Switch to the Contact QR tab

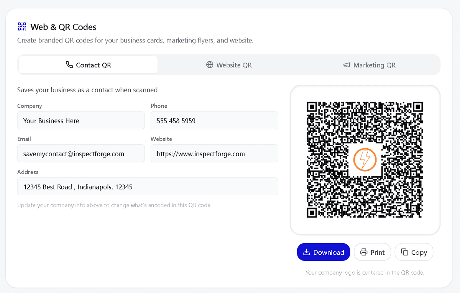coord(88,65)
